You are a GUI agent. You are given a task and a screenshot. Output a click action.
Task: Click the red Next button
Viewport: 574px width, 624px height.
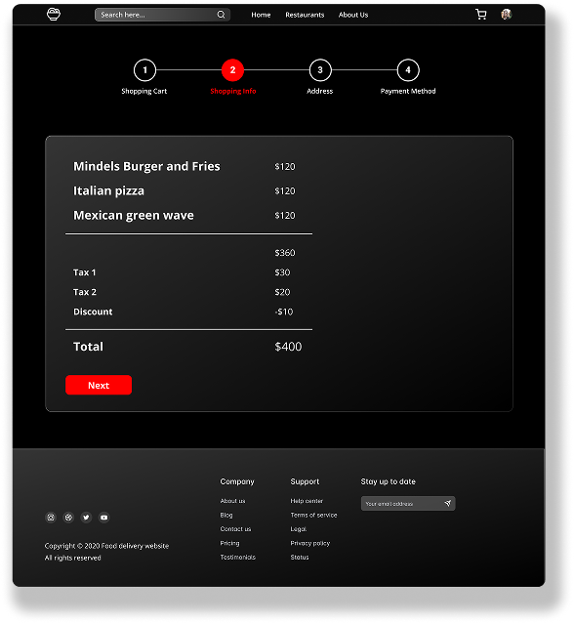pos(99,385)
